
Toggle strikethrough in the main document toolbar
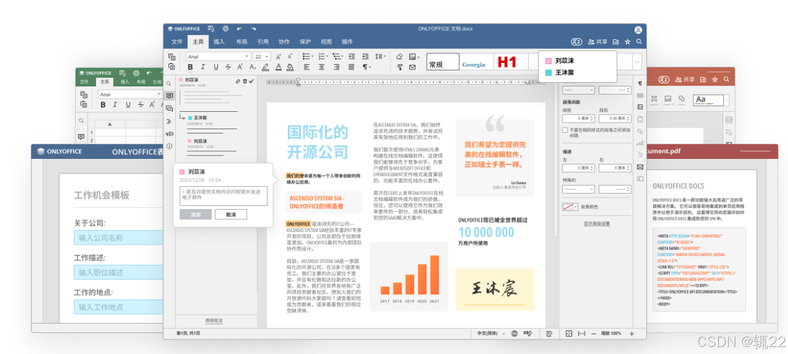[x=228, y=67]
